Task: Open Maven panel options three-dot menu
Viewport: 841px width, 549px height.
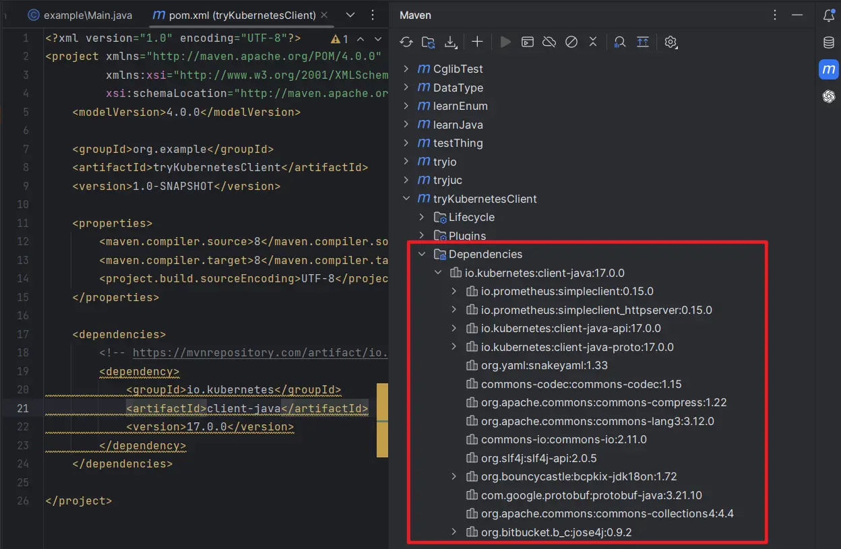Action: [x=774, y=15]
